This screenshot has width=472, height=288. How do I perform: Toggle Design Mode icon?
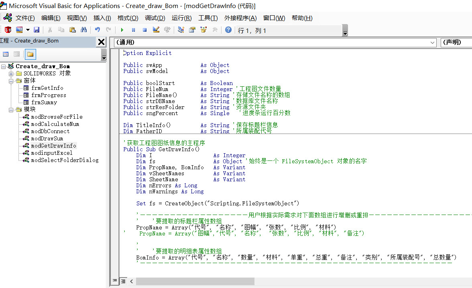156,30
